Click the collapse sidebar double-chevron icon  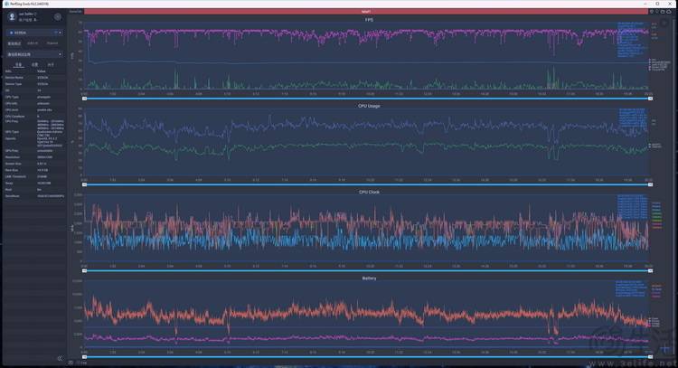coord(60,358)
